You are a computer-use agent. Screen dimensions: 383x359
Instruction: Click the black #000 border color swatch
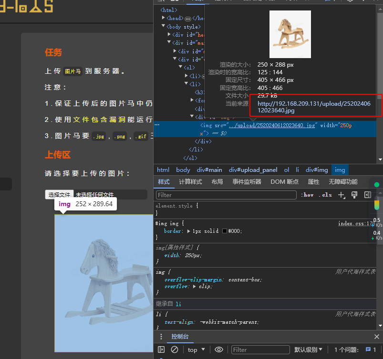click(224, 230)
